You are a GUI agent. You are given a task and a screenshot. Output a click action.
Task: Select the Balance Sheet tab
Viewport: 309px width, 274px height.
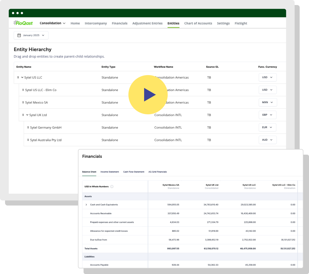click(x=89, y=172)
